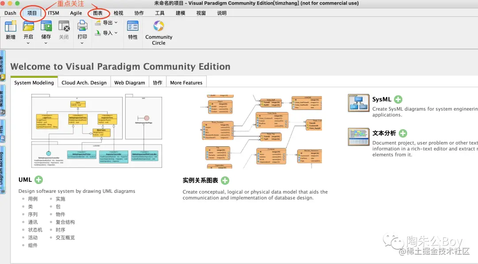Select the 用例 use case diagram link
Screen dimensions: 478x264
(33, 199)
